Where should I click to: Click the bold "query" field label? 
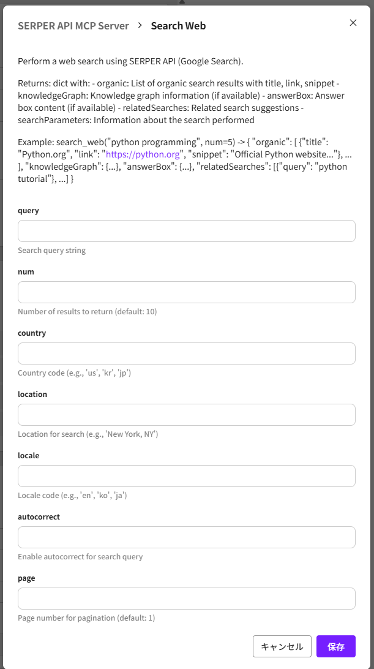(x=28, y=210)
